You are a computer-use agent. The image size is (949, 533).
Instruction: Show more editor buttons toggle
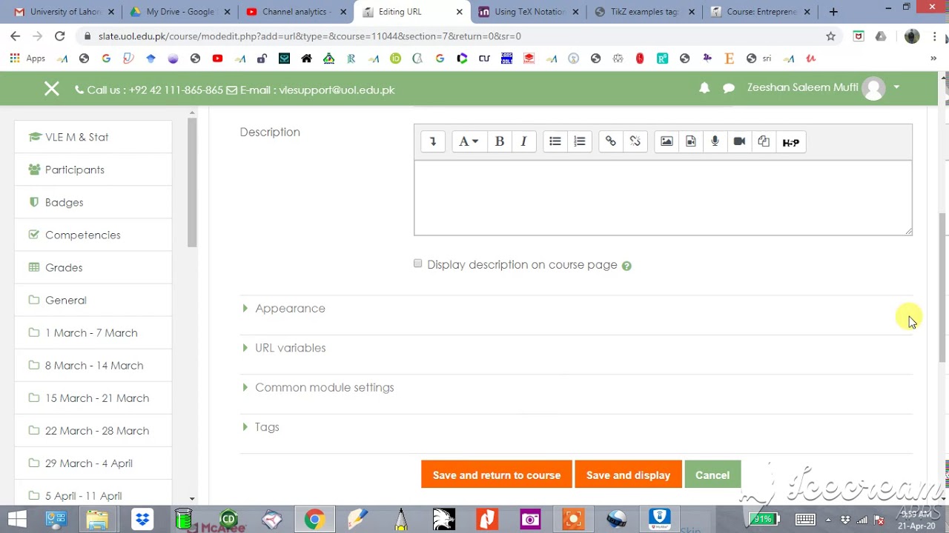433,141
